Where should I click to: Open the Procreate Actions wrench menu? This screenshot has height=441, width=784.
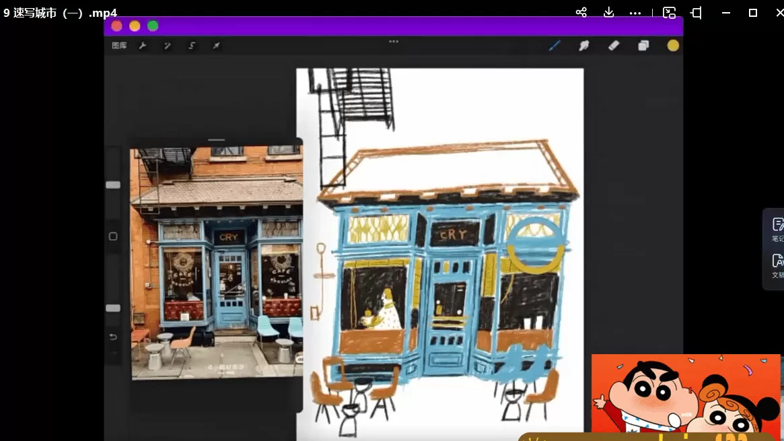tap(143, 46)
